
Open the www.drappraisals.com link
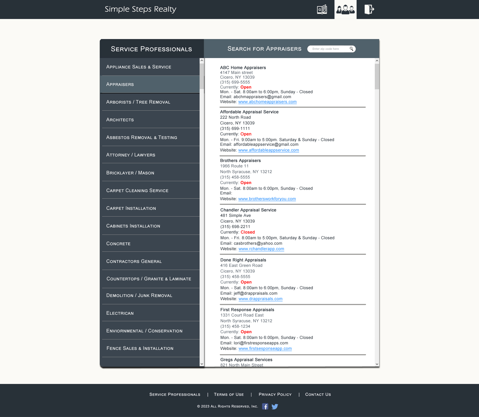pyautogui.click(x=260, y=299)
